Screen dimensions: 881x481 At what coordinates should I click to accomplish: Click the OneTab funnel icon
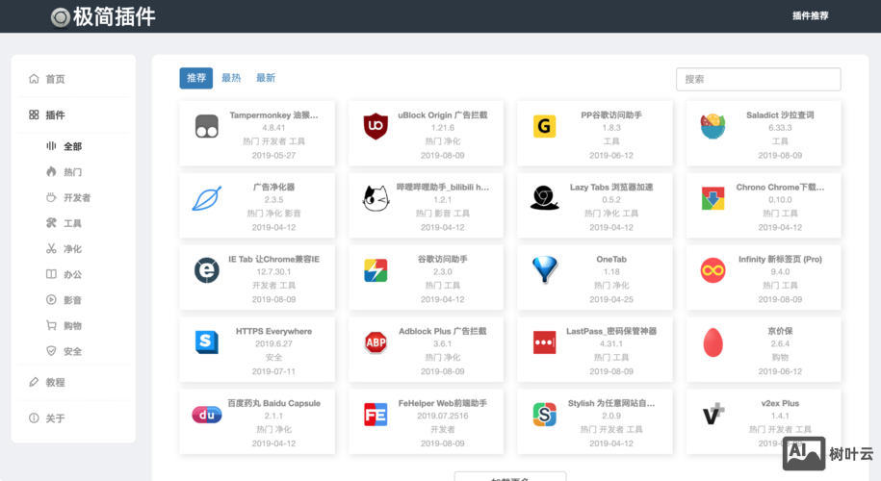(x=545, y=270)
